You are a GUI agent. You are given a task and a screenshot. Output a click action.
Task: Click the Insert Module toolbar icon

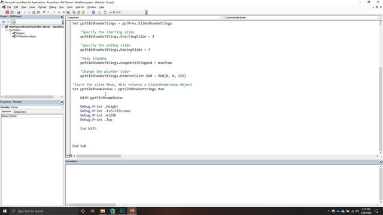pos(12,12)
